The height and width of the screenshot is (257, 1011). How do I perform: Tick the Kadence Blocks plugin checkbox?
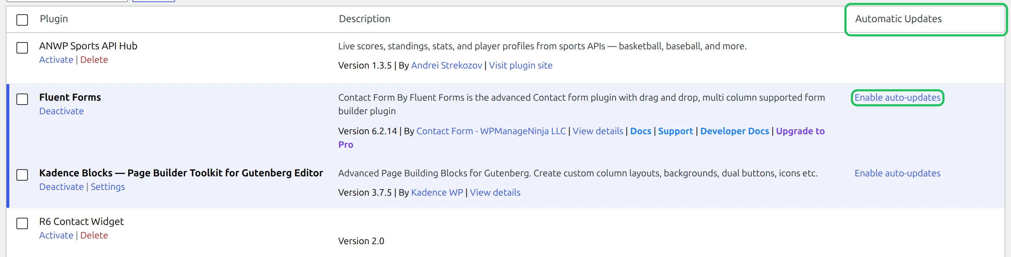click(22, 175)
